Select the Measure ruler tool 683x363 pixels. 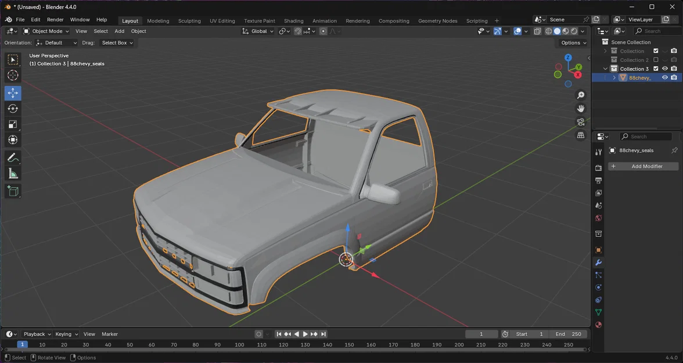point(13,174)
